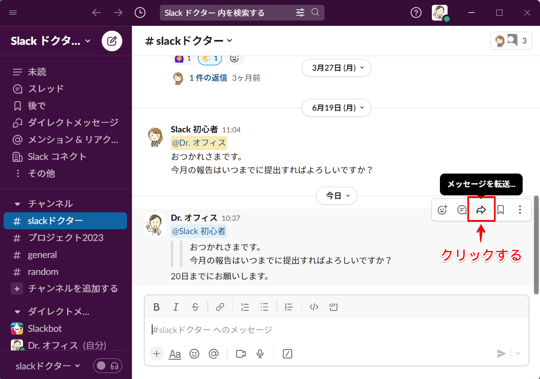Toggle the huddle headphones switch

click(x=107, y=365)
